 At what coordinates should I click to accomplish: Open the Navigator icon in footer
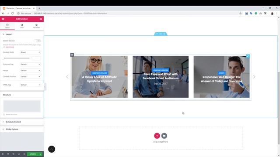[x=8, y=154]
